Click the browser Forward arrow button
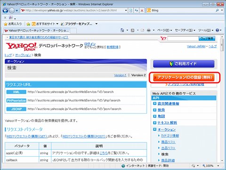Image resolution: width=226 pixels, height=170 pixels. pos(12,11)
